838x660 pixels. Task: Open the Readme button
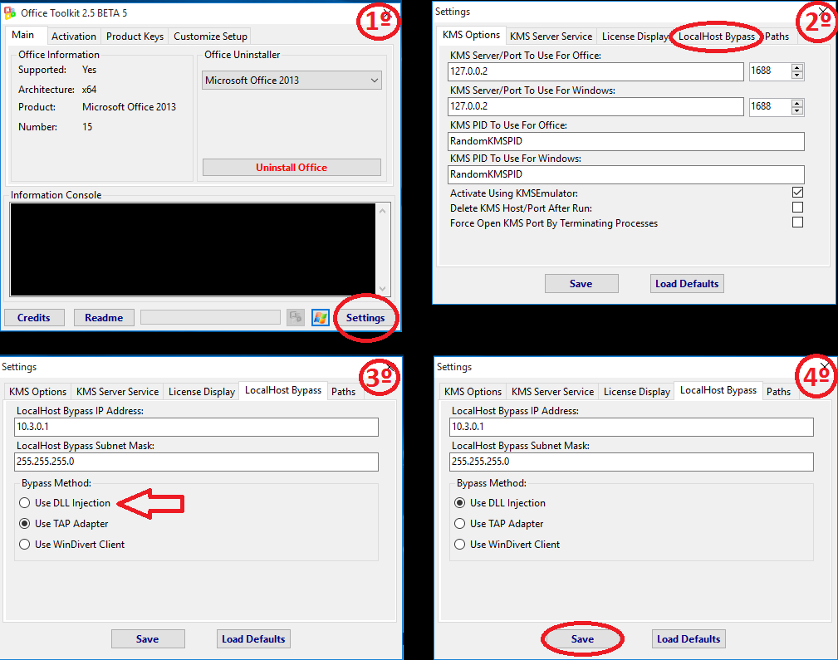pyautogui.click(x=104, y=317)
